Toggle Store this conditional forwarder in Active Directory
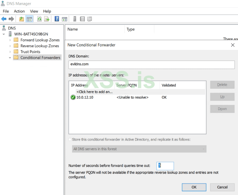Screen dimensions: 238x195 pos(70,139)
